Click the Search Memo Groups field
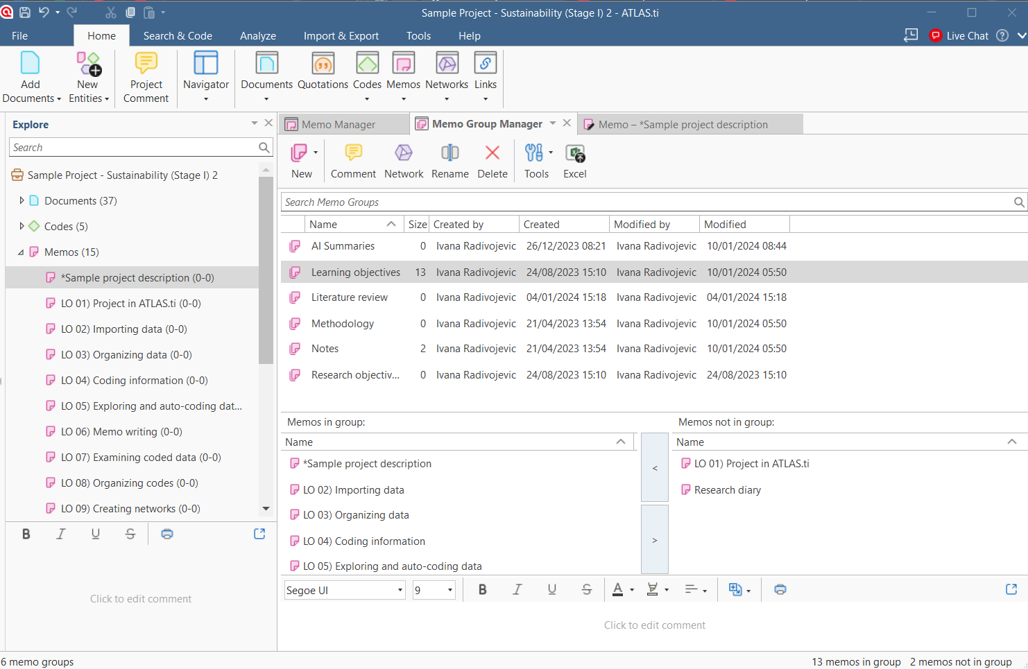Viewport: 1028px width, 669px height. point(645,202)
